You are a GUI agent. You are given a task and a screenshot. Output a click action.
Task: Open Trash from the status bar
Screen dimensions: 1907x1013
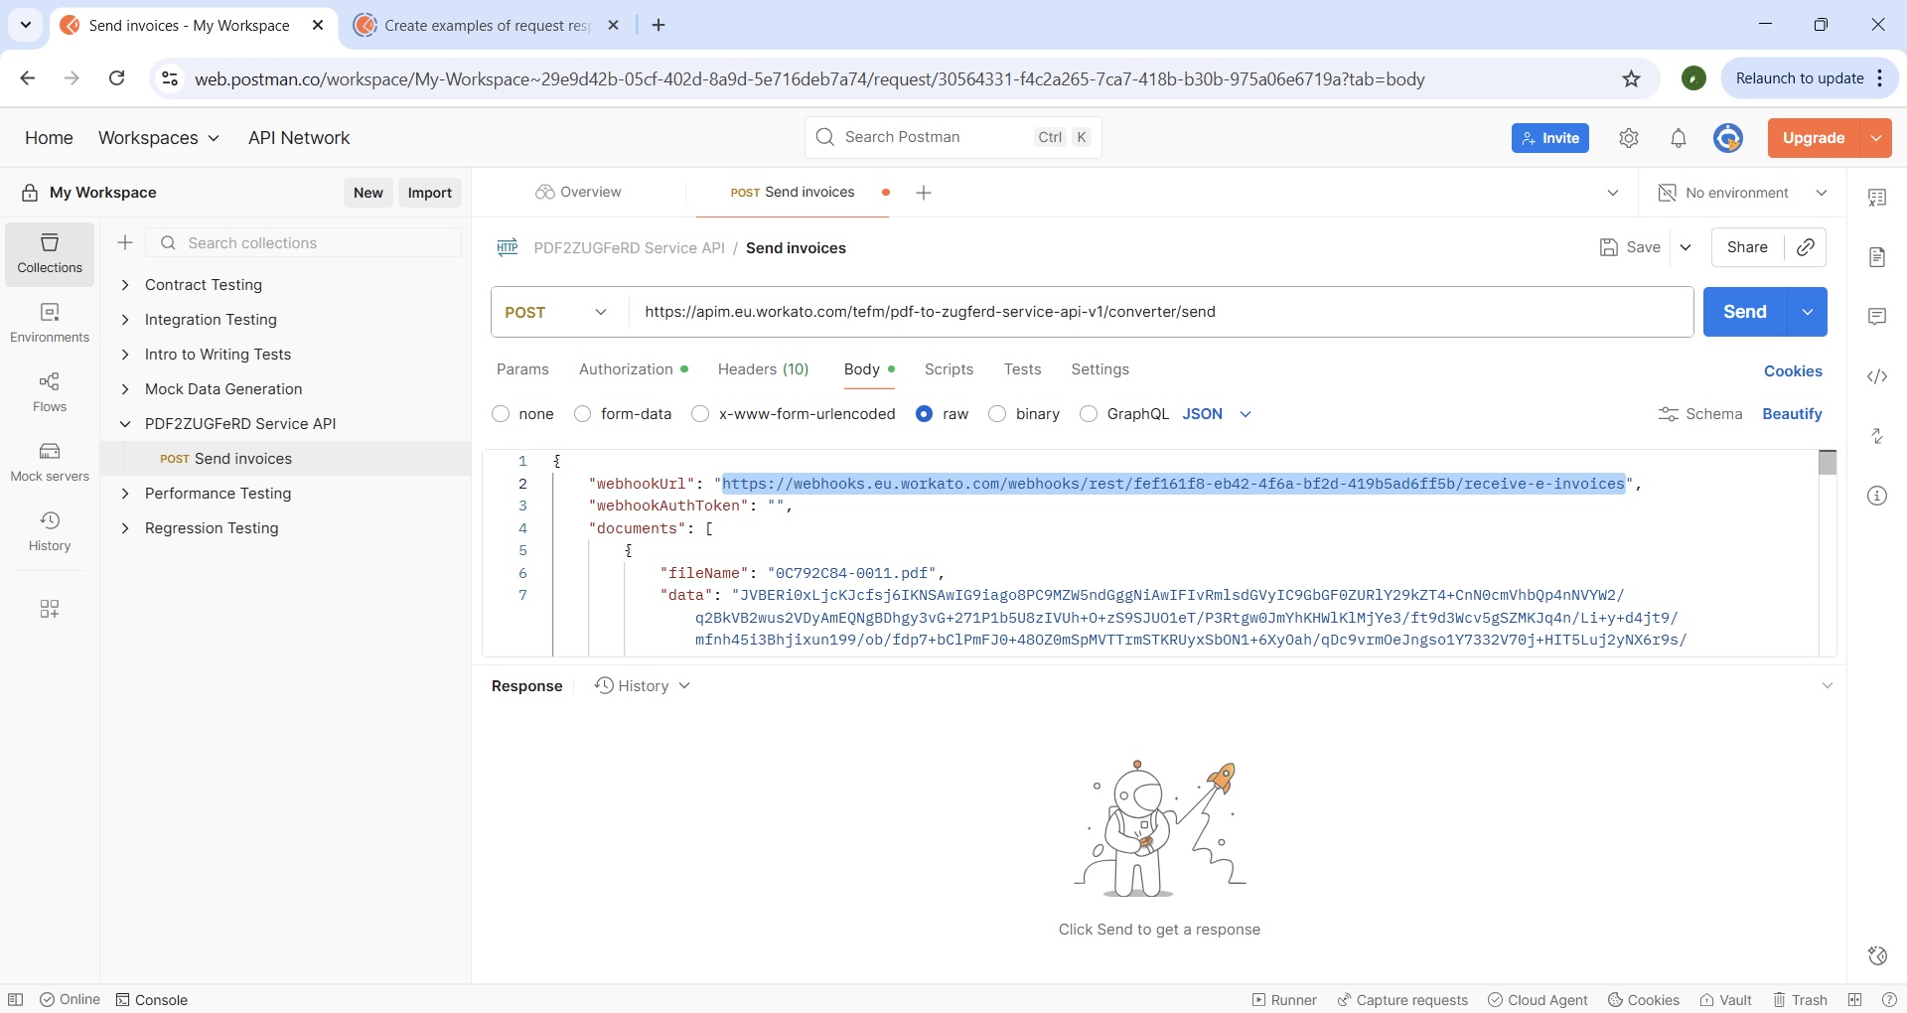click(x=1801, y=999)
